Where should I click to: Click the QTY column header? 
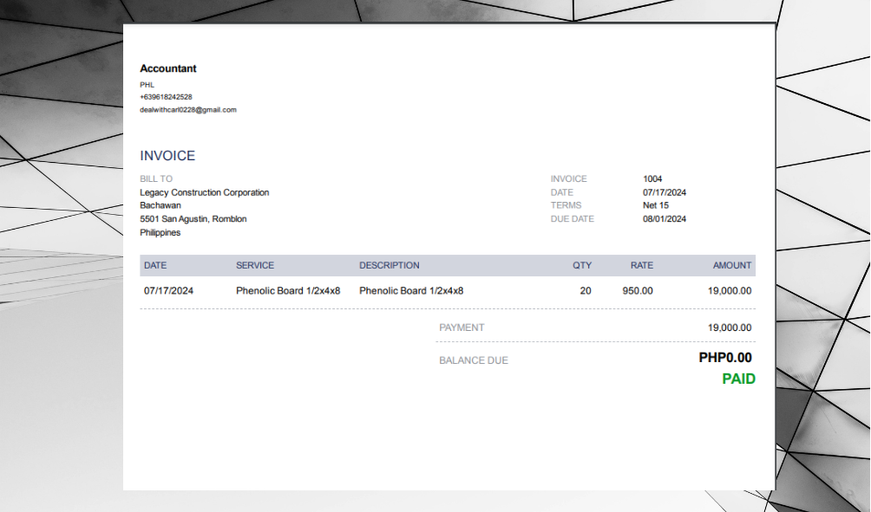pyautogui.click(x=582, y=266)
